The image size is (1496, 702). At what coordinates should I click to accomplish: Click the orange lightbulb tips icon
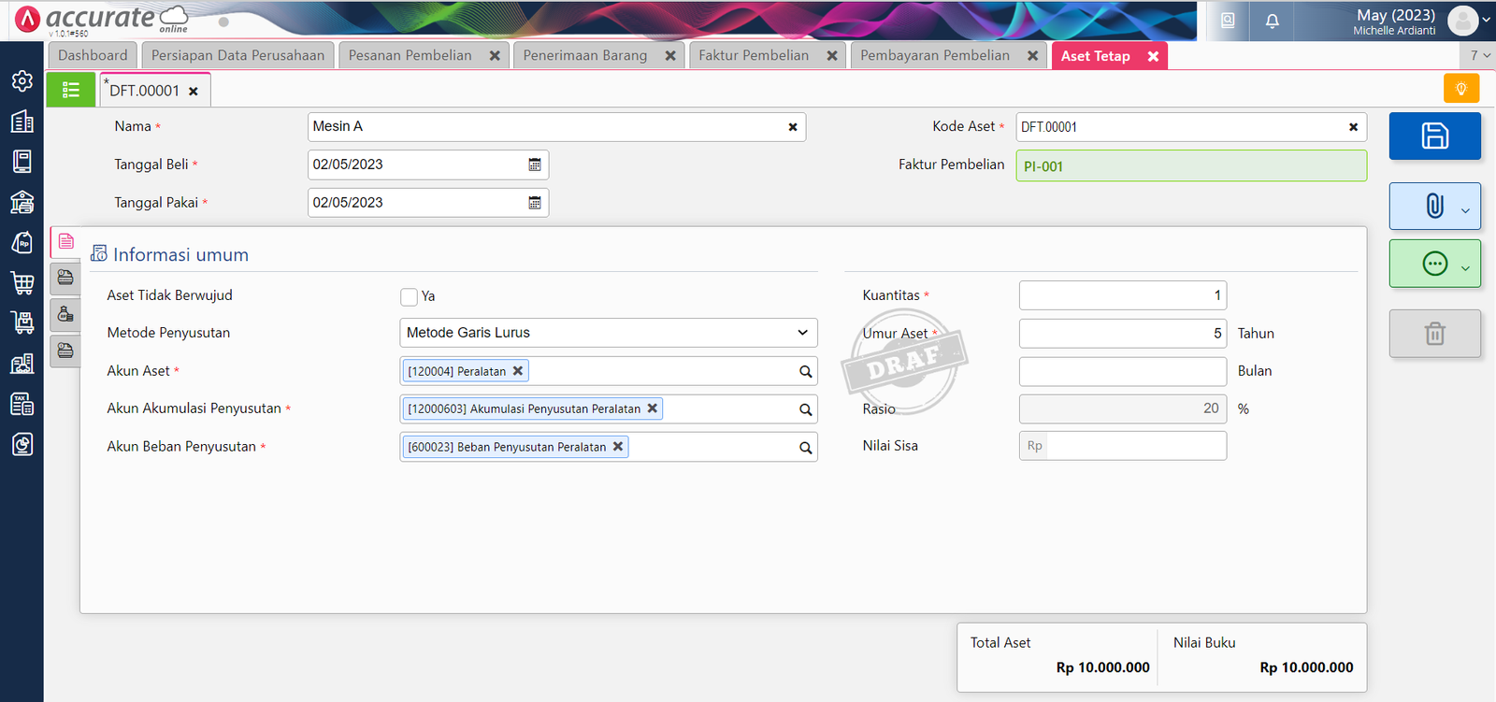click(1460, 89)
